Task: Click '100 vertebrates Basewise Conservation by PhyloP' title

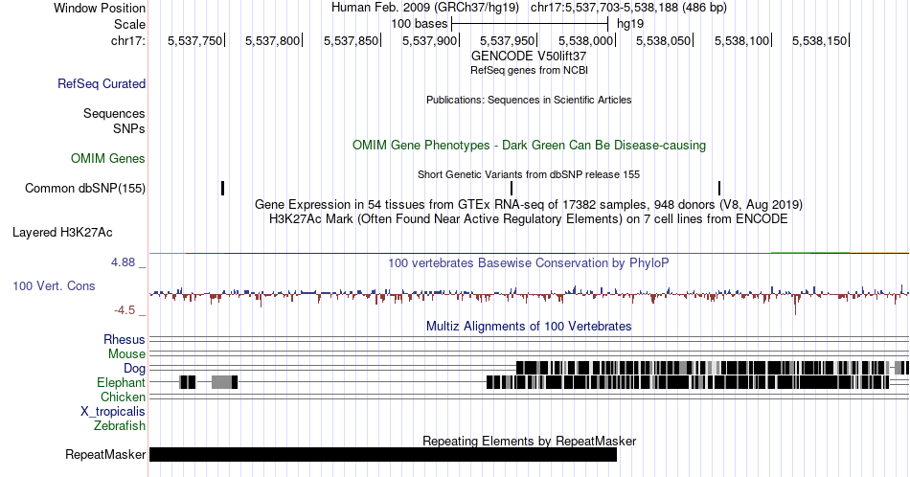Action: (x=529, y=263)
